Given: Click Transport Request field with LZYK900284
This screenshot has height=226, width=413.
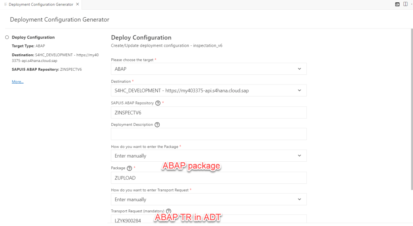Looking at the screenshot, I should pyautogui.click(x=209, y=220).
